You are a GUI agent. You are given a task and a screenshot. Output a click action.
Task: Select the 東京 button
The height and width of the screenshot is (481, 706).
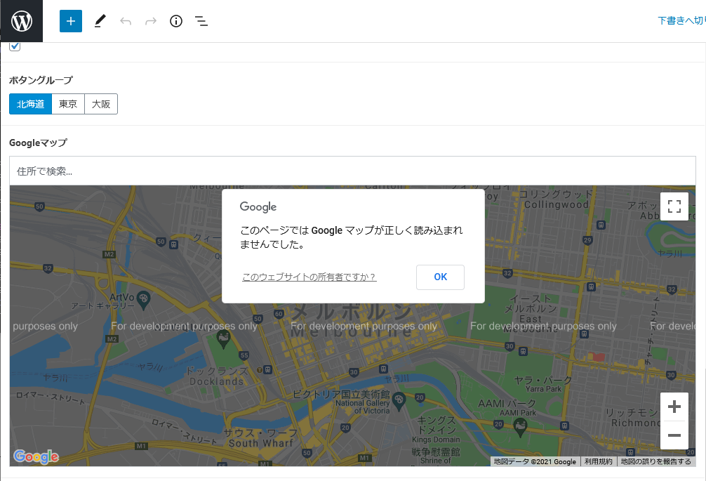coord(68,104)
